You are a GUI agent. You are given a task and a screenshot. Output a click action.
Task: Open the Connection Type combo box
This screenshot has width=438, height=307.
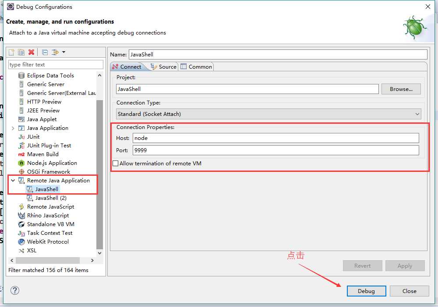(x=268, y=114)
